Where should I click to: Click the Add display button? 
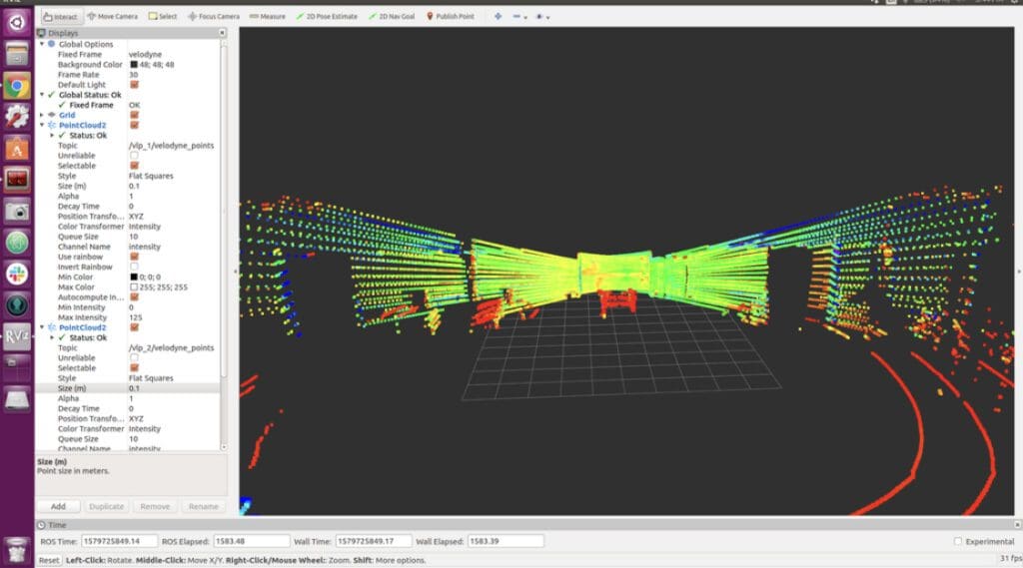(59, 506)
